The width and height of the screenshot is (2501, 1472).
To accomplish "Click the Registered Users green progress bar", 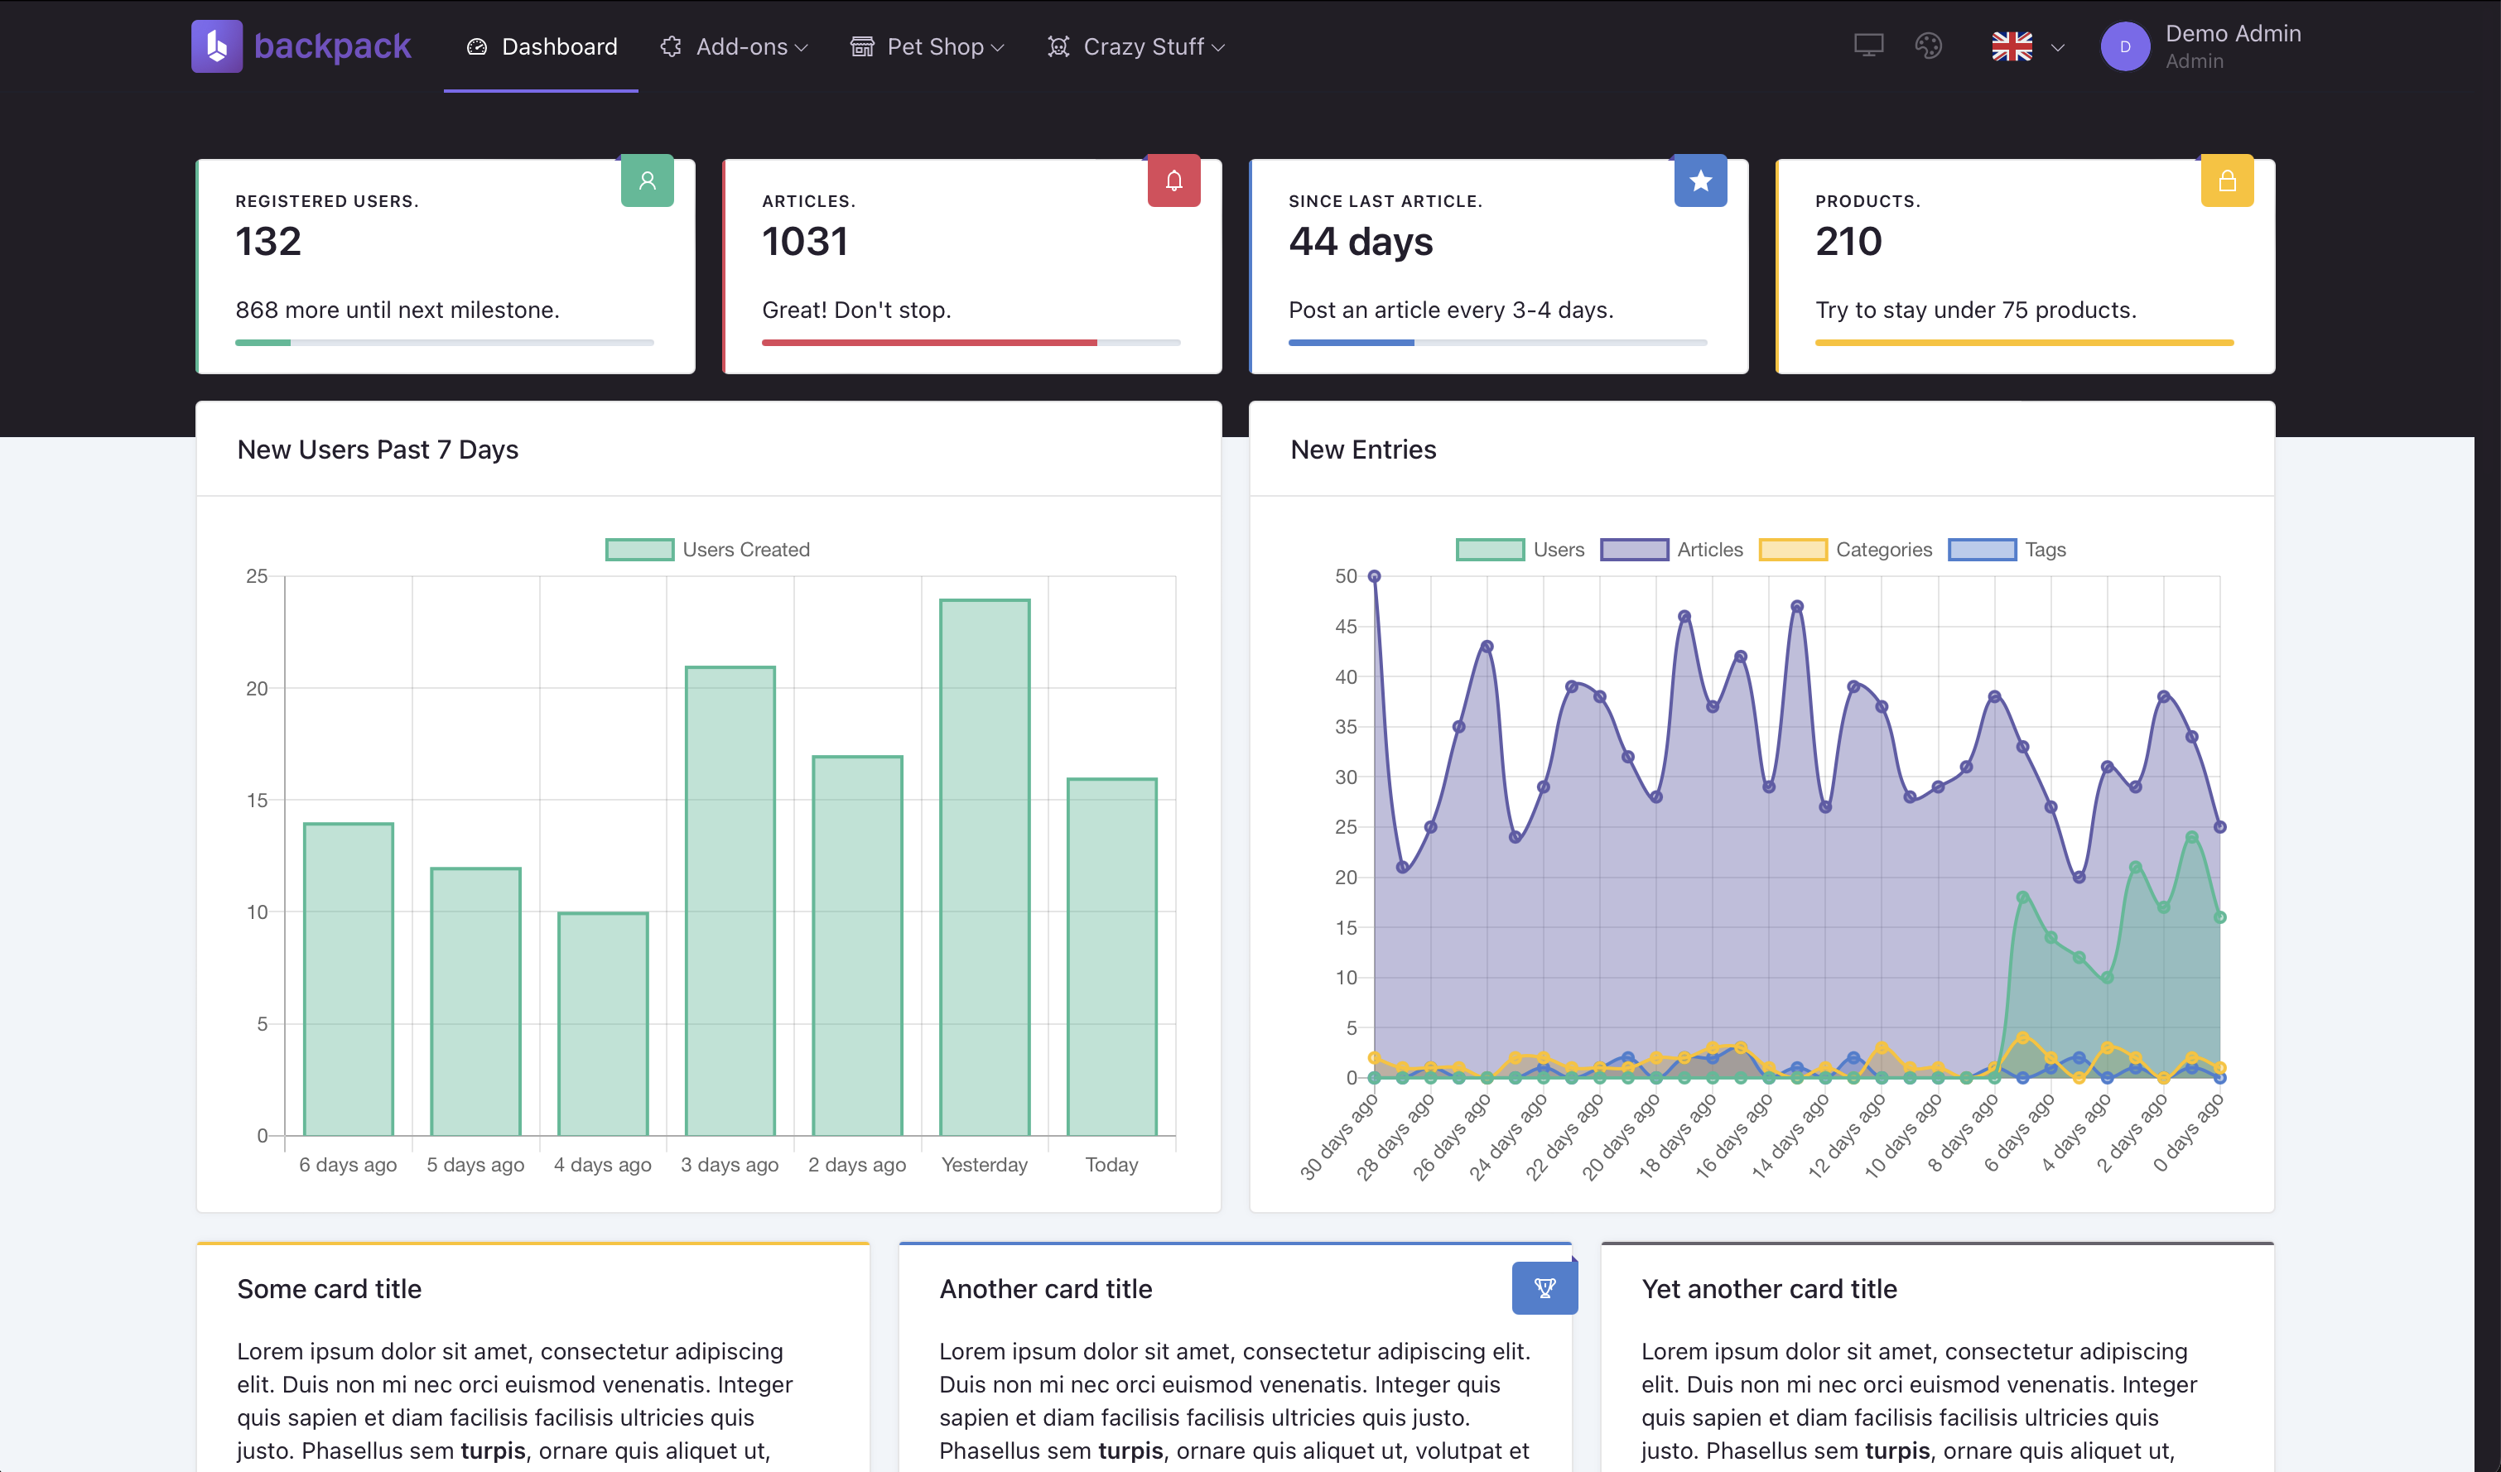I will click(x=445, y=342).
